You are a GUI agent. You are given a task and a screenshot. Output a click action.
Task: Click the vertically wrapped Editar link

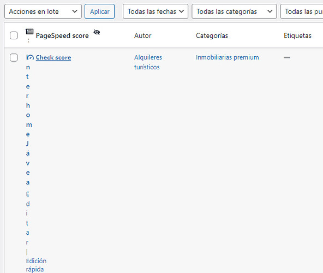(x=28, y=218)
